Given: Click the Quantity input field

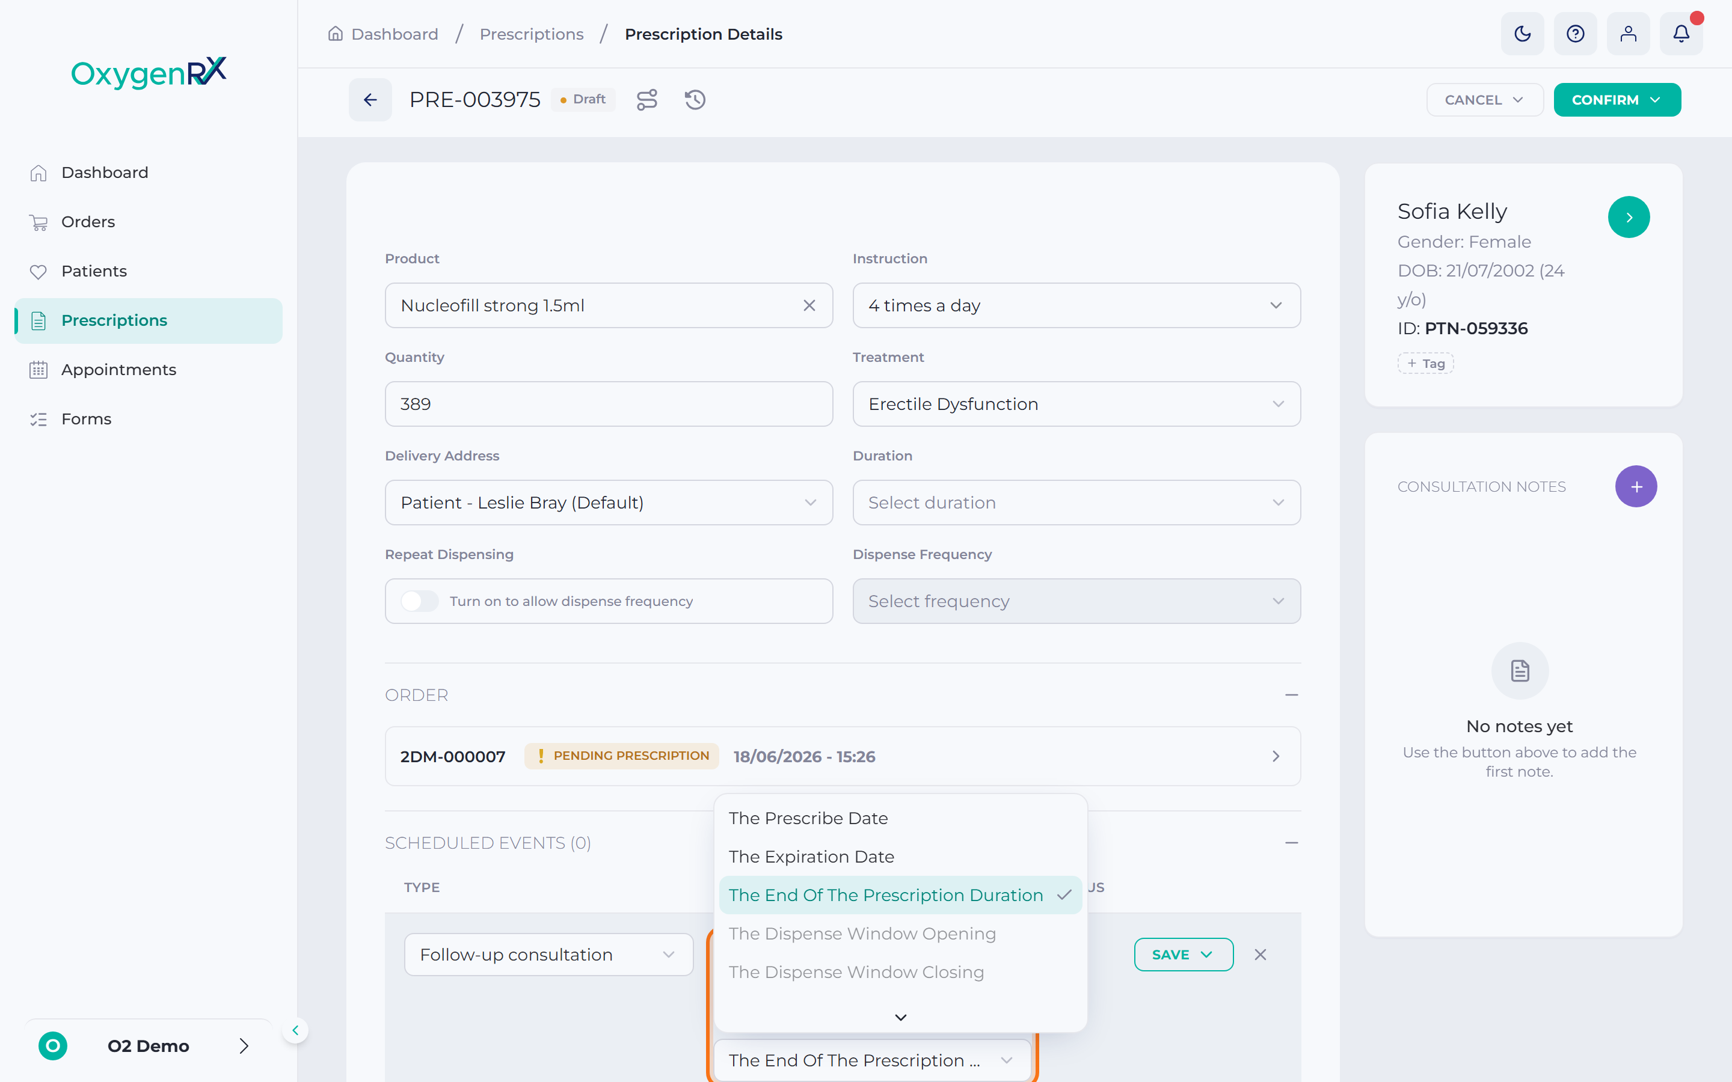Looking at the screenshot, I should tap(609, 403).
